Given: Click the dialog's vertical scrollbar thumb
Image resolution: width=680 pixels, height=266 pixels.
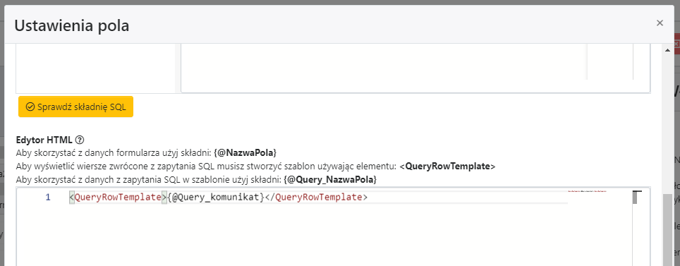Looking at the screenshot, I should click(x=668, y=230).
